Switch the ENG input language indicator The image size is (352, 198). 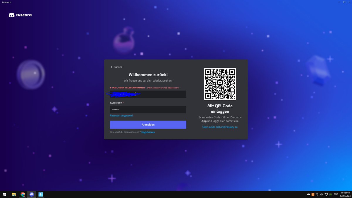(336, 194)
